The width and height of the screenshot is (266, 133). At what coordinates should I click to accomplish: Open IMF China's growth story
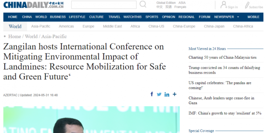point(225,113)
